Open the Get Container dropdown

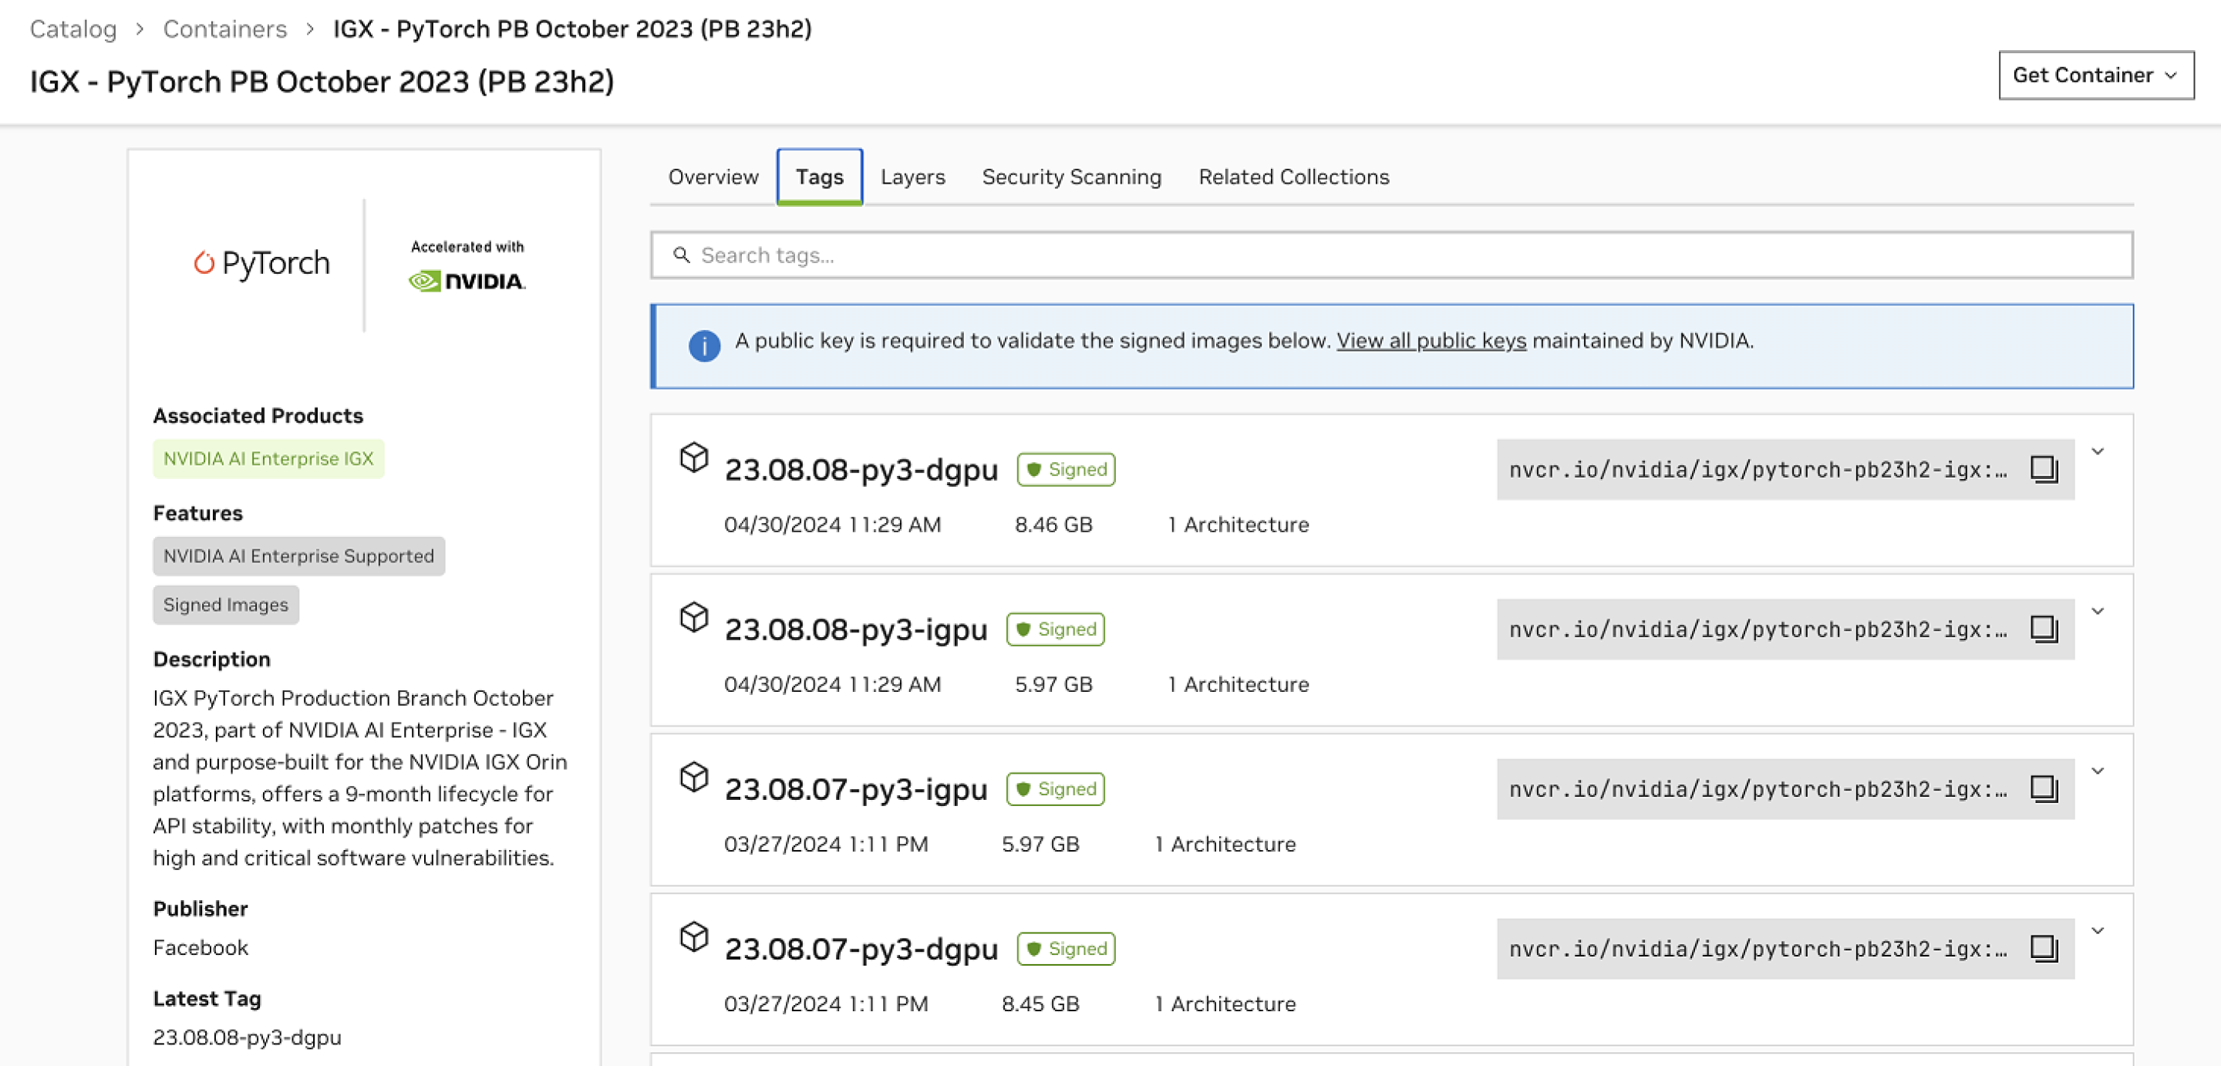[2095, 74]
